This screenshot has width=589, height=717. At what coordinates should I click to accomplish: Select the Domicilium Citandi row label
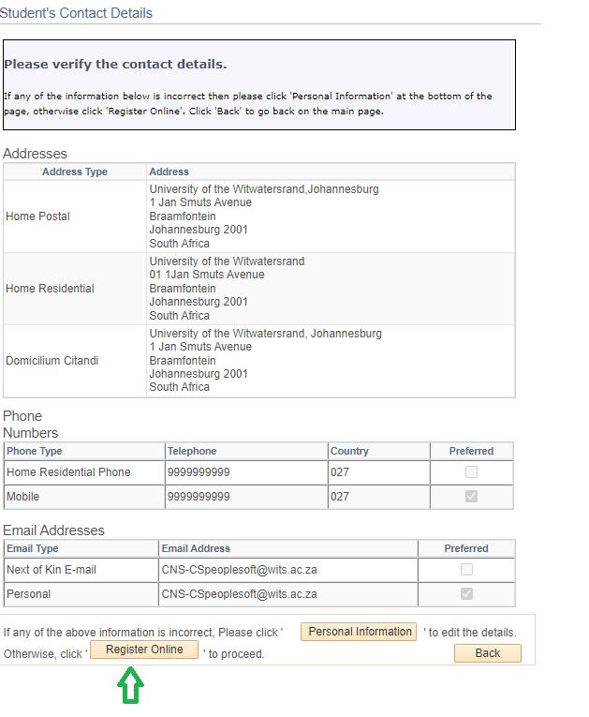pos(52,361)
